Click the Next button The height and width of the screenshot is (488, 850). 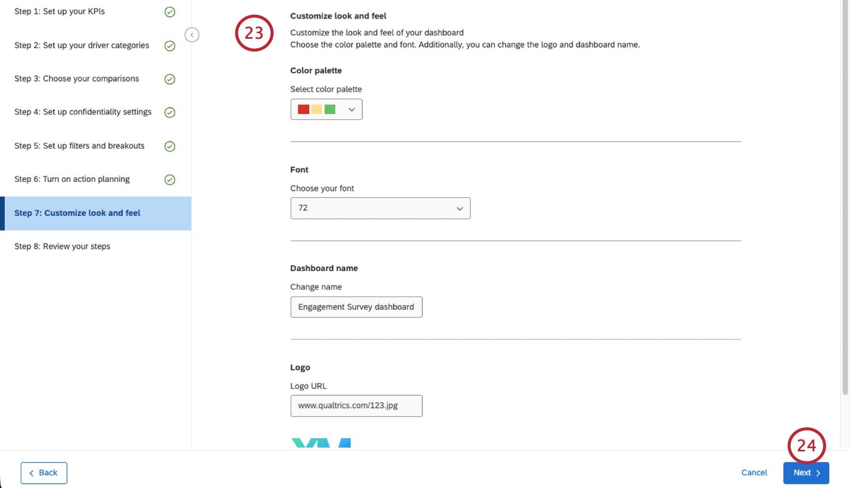click(x=806, y=473)
